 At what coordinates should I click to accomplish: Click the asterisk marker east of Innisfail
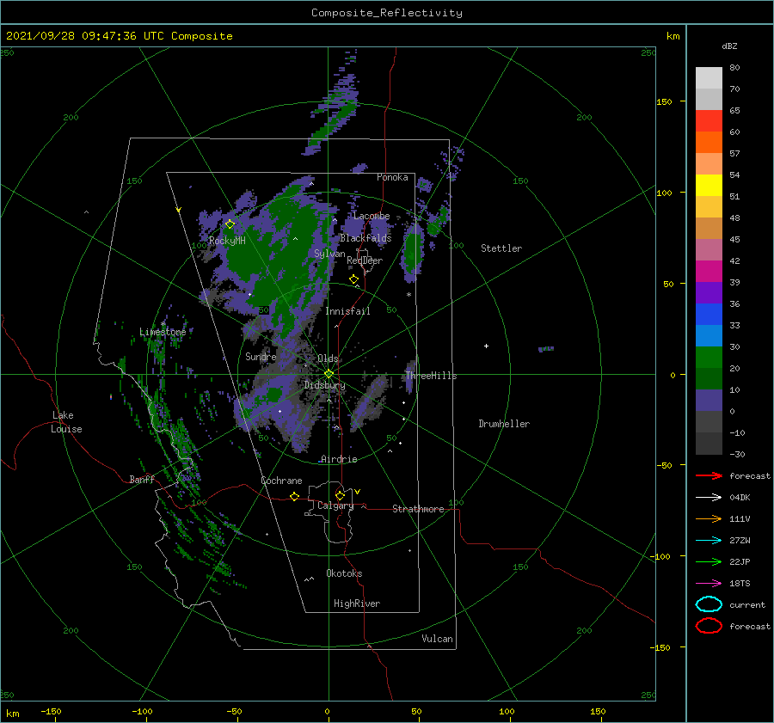tap(408, 295)
